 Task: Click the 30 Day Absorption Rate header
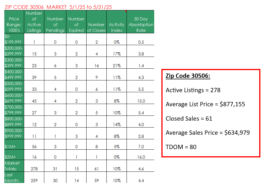coord(141,22)
